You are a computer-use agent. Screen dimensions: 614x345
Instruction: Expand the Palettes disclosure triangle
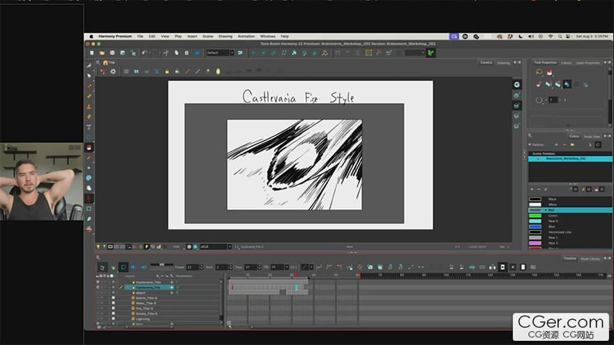point(530,145)
